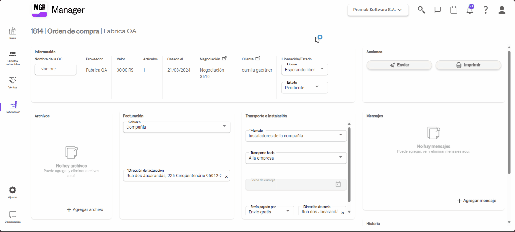
Task: Click Agregar mensaje
Action: pos(477,201)
